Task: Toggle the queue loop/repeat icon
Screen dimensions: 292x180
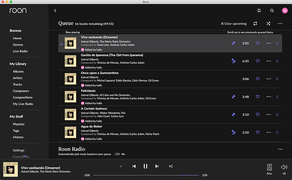Action: pos(255,23)
